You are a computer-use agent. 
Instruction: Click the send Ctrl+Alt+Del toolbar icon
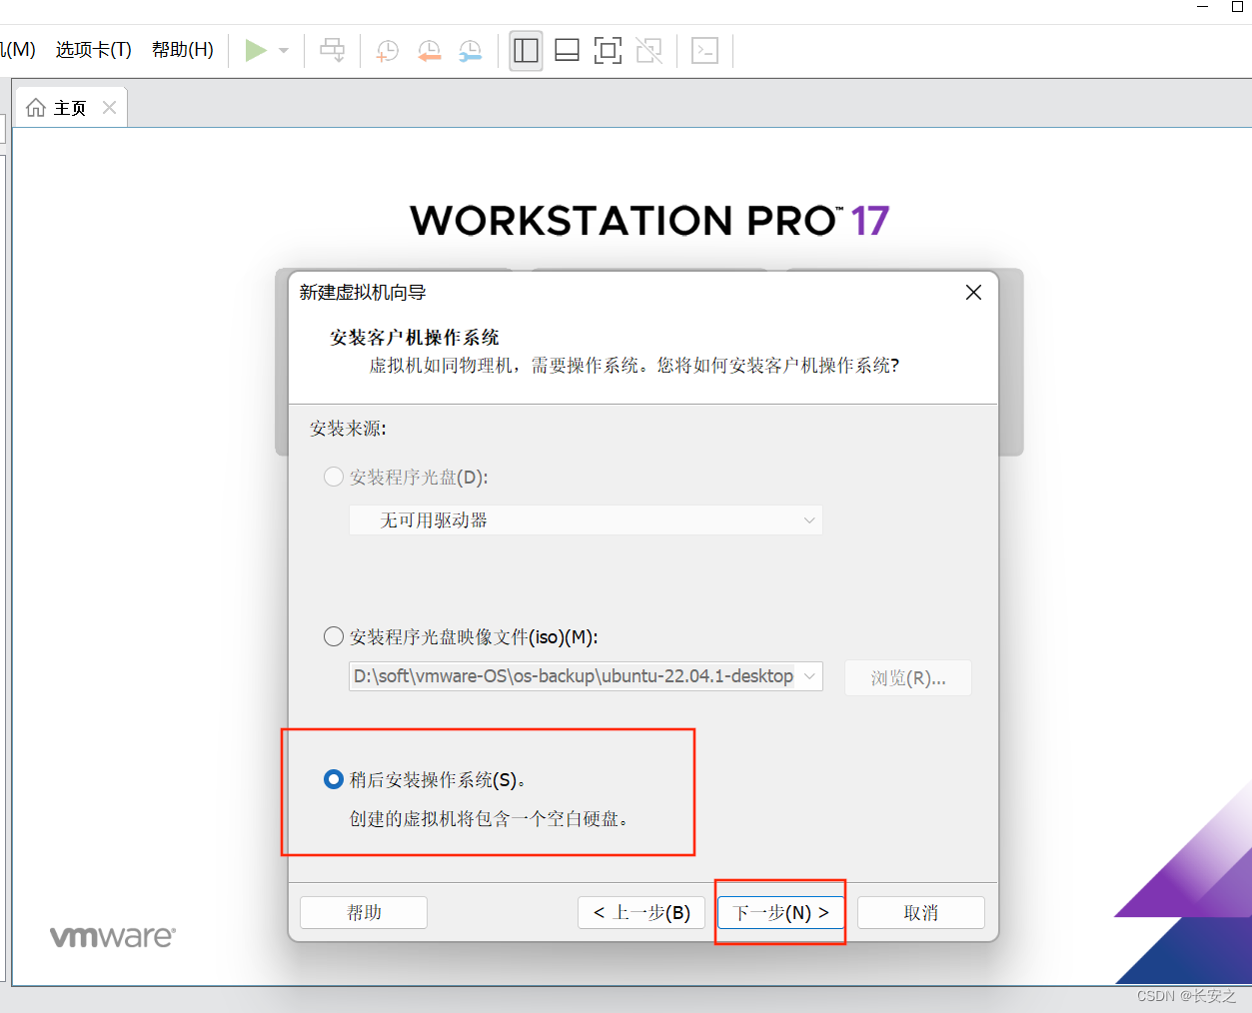coord(332,50)
